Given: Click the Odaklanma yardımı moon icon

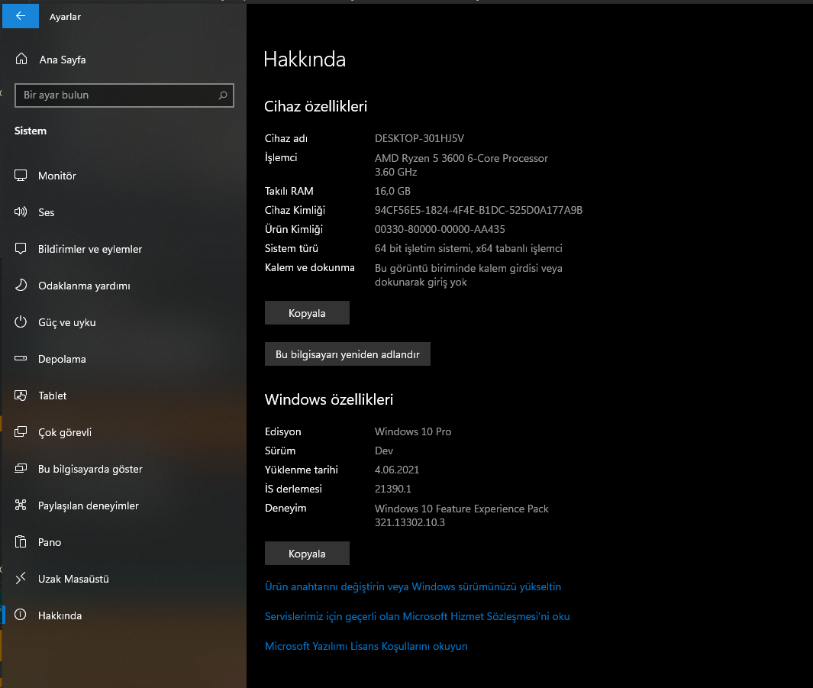Looking at the screenshot, I should (x=21, y=286).
